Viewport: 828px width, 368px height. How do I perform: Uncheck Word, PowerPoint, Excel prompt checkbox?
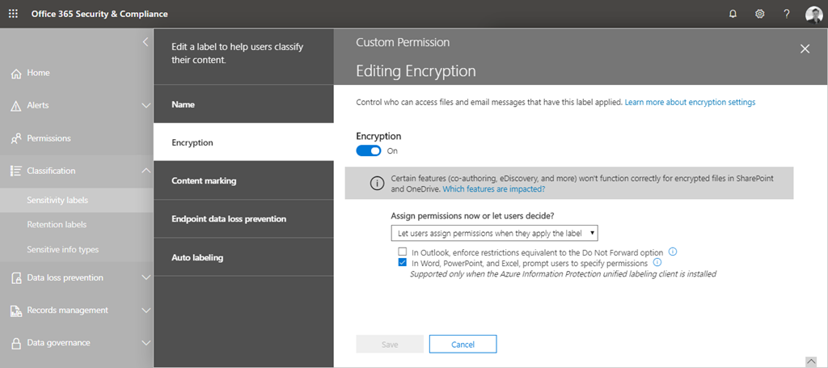pyautogui.click(x=403, y=263)
